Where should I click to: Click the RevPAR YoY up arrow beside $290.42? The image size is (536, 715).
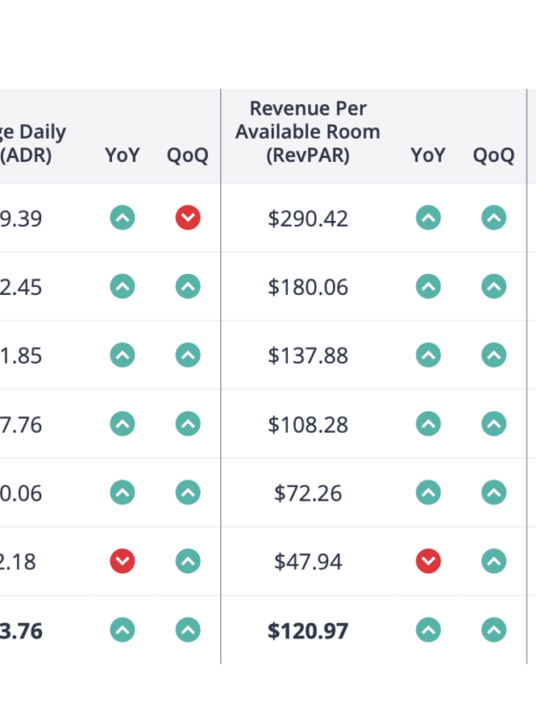[x=429, y=217]
